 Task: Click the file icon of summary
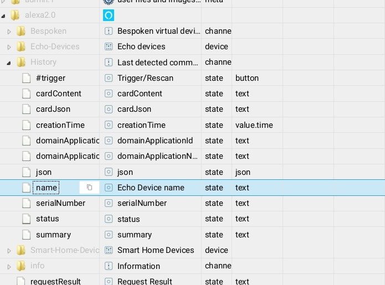[26, 235]
